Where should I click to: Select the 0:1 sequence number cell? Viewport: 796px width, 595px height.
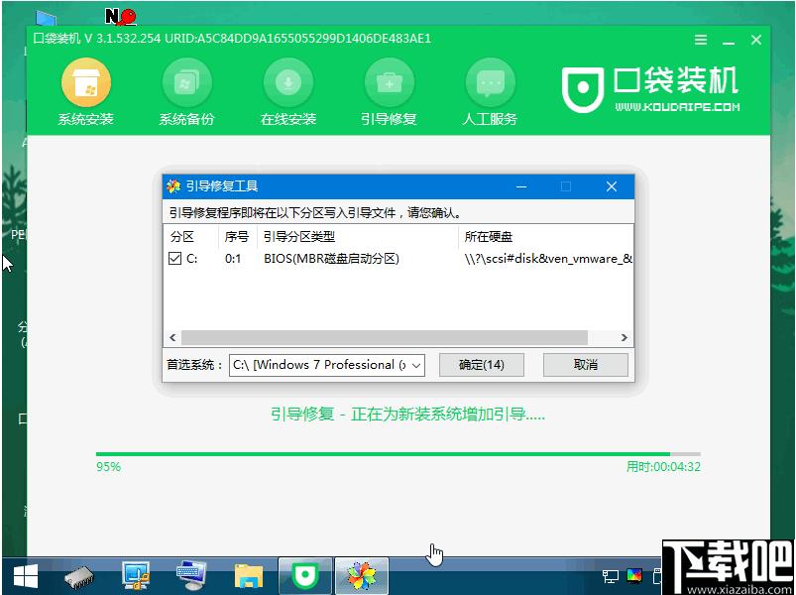(x=233, y=259)
